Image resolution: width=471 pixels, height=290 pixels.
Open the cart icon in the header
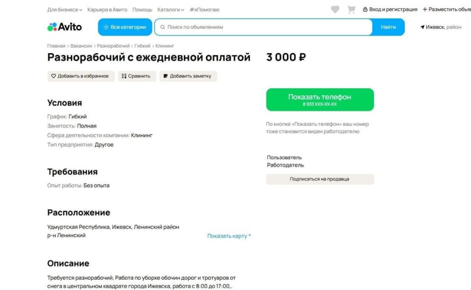tap(350, 9)
